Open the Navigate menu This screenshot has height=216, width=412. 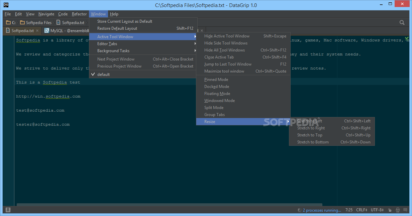46,14
